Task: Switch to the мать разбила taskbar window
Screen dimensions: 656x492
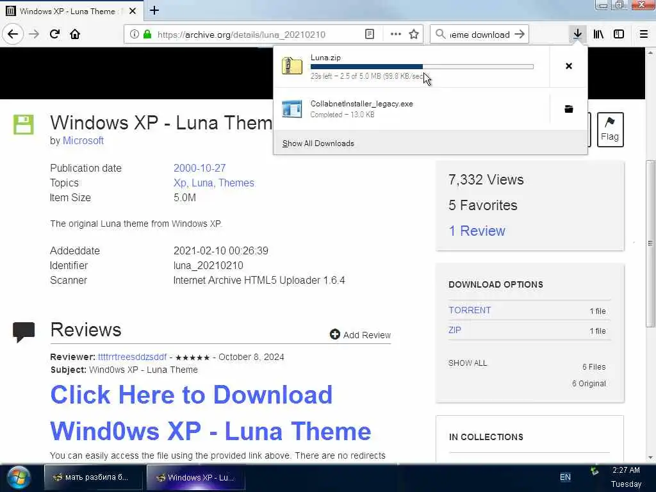Action: click(94, 477)
